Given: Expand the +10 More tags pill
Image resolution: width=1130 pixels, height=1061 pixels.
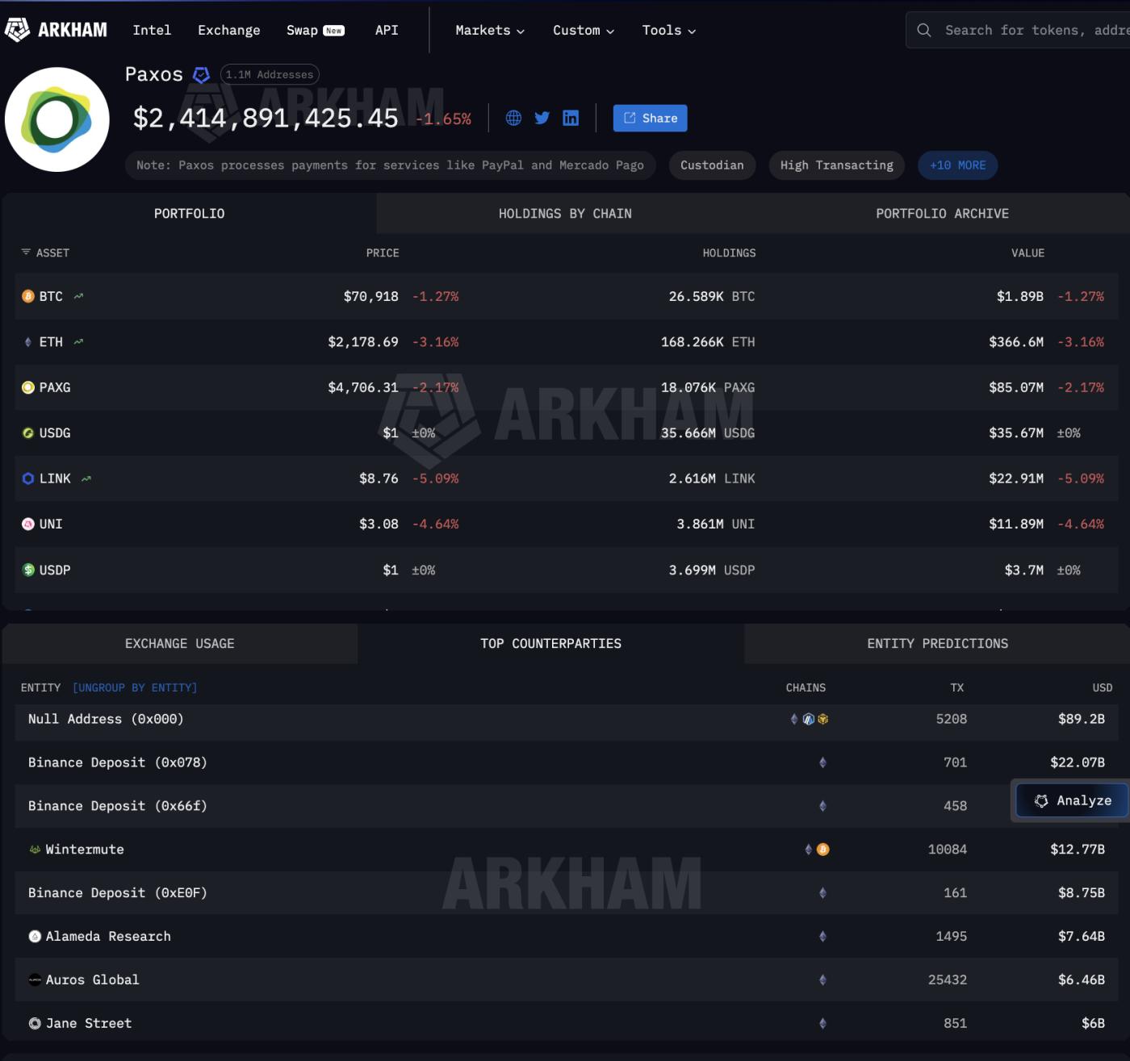Looking at the screenshot, I should click(957, 165).
